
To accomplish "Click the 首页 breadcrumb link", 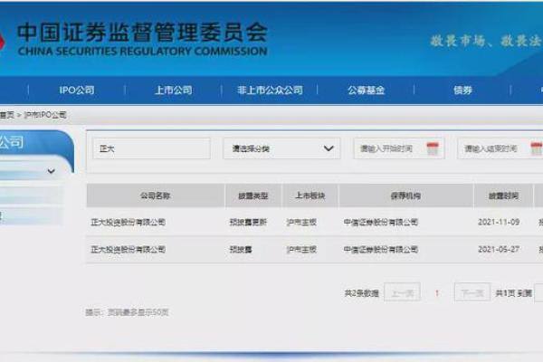I will [x=6, y=115].
